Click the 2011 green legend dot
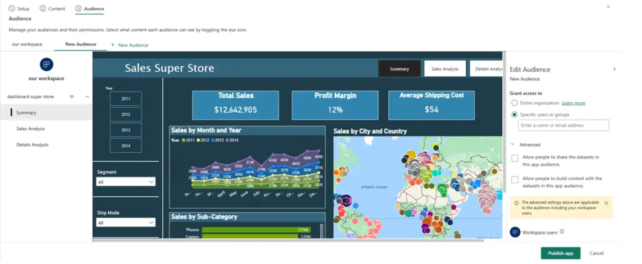The width and height of the screenshot is (642, 264). coord(184,140)
